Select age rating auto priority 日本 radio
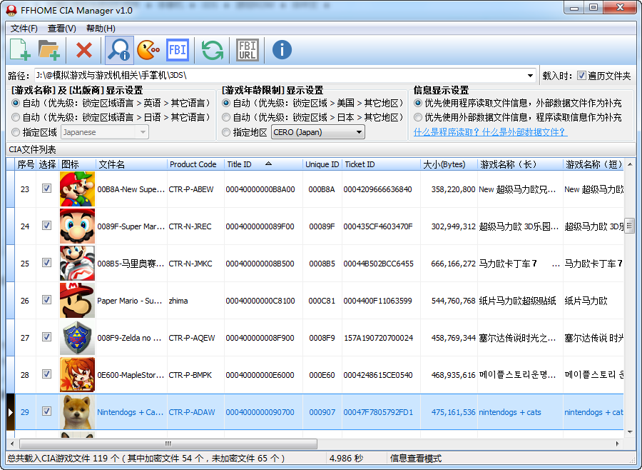Image resolution: width=642 pixels, height=470 pixels. pyautogui.click(x=226, y=117)
